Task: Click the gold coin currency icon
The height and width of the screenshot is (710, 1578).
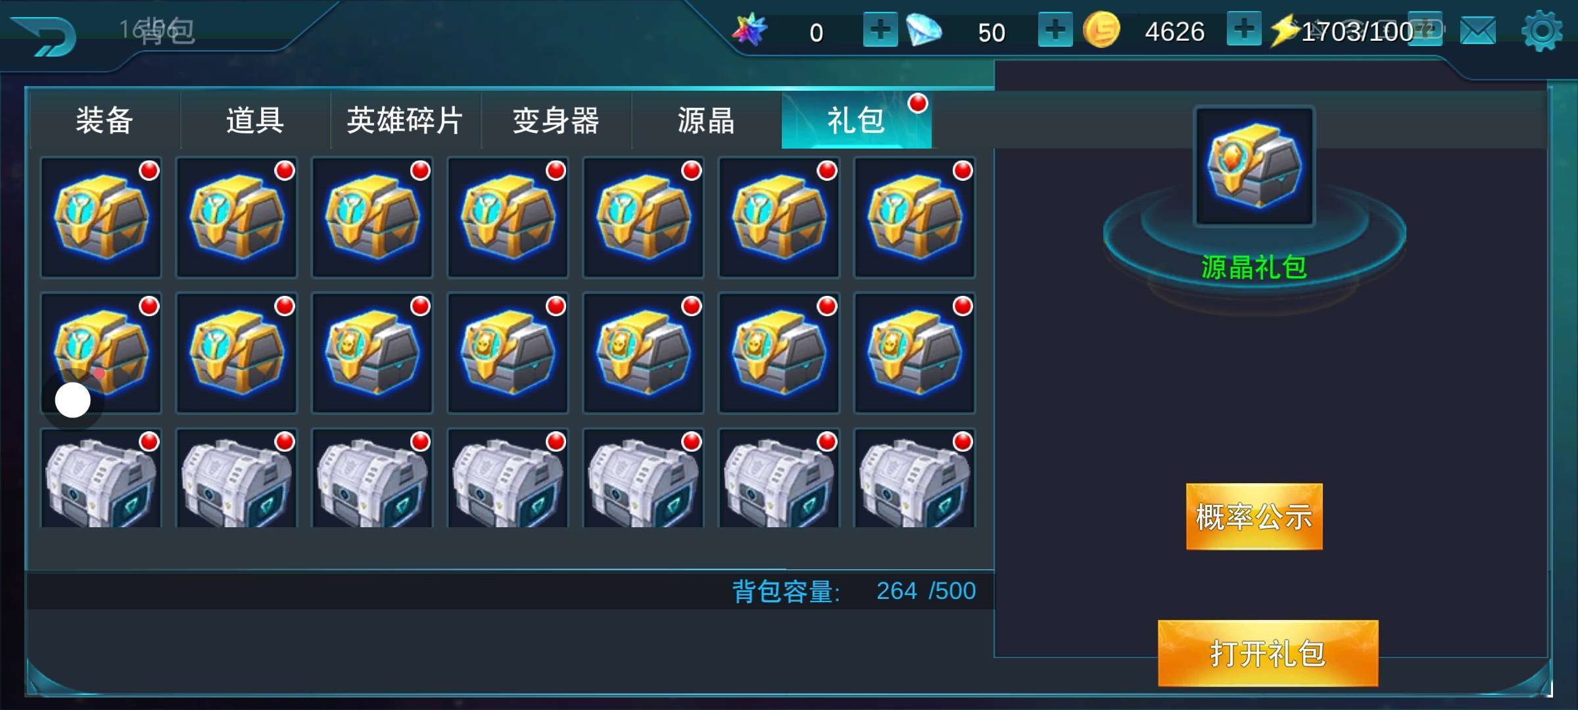Action: click(x=1101, y=30)
